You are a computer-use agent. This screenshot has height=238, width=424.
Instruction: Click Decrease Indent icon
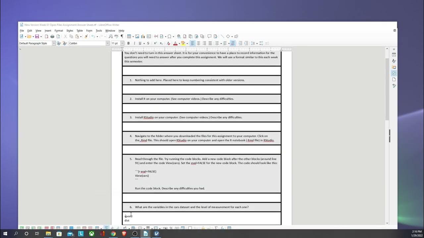(246, 43)
